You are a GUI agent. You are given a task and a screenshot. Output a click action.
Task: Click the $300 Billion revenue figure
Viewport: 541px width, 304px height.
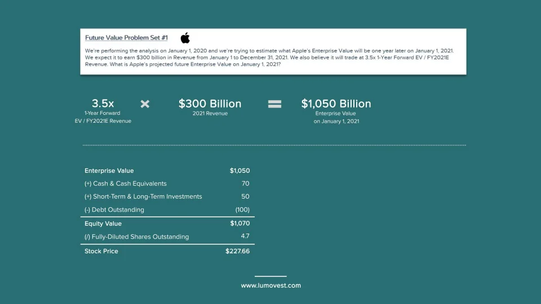tap(210, 104)
